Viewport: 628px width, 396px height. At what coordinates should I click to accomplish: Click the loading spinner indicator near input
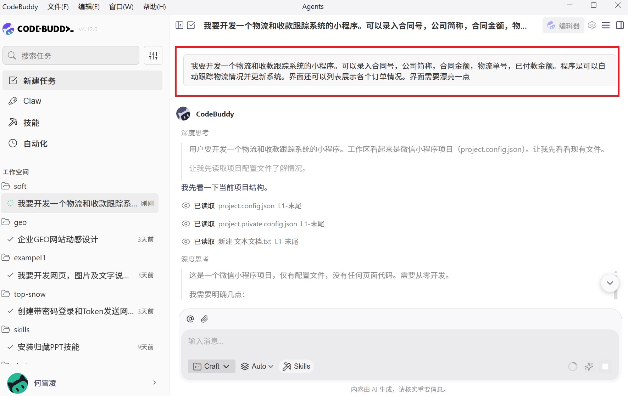point(572,366)
